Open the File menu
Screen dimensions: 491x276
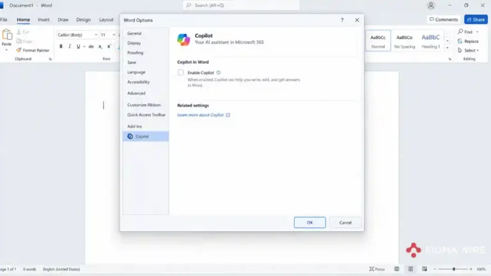coord(4,19)
